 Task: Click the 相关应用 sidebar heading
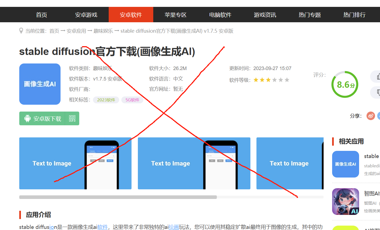tap(351, 142)
